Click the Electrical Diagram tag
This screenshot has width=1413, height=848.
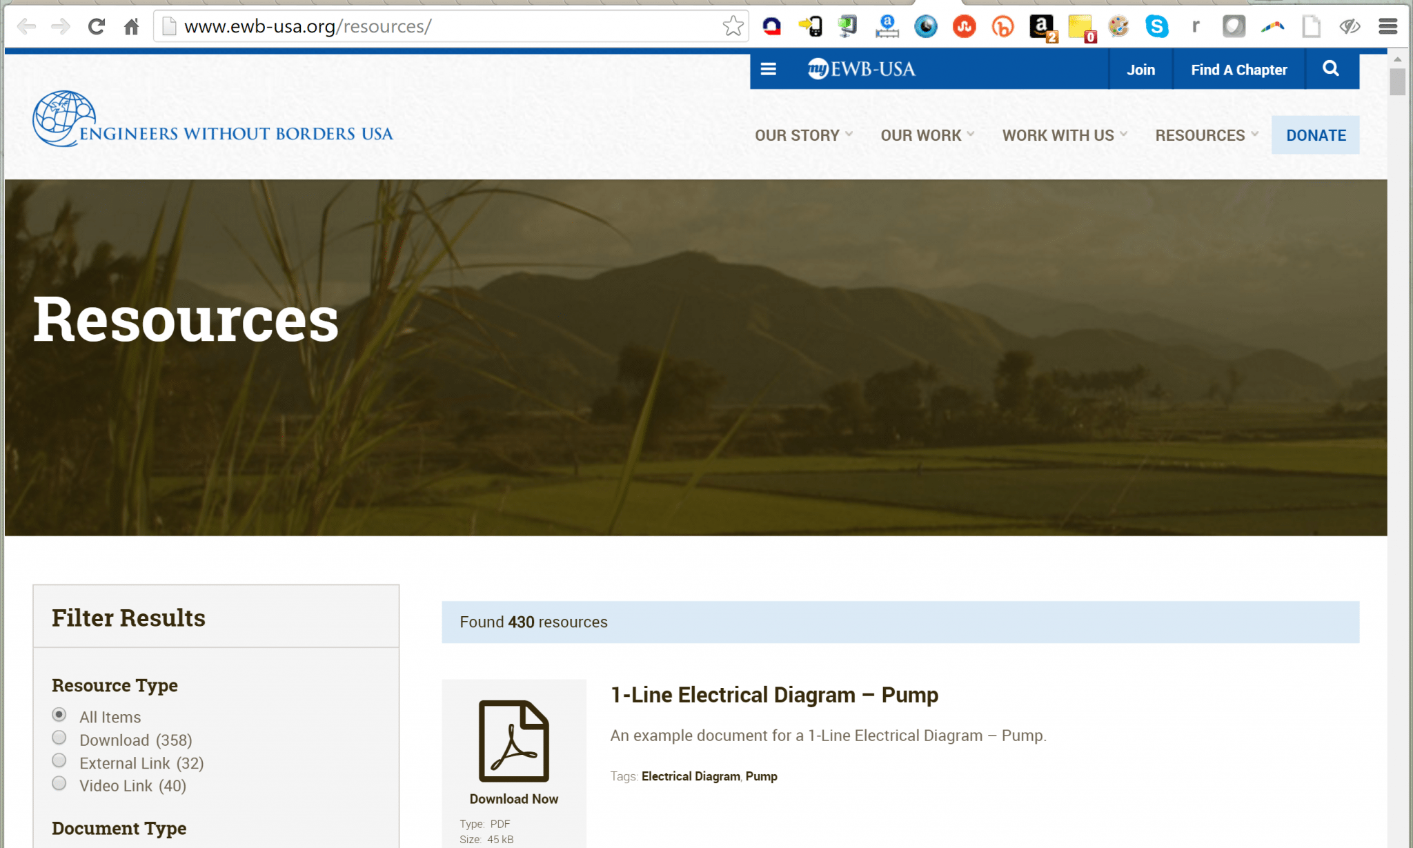point(691,776)
